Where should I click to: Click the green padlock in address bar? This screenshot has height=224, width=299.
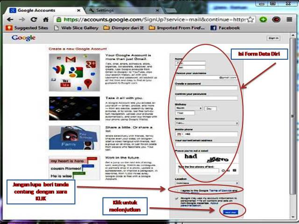[59, 20]
